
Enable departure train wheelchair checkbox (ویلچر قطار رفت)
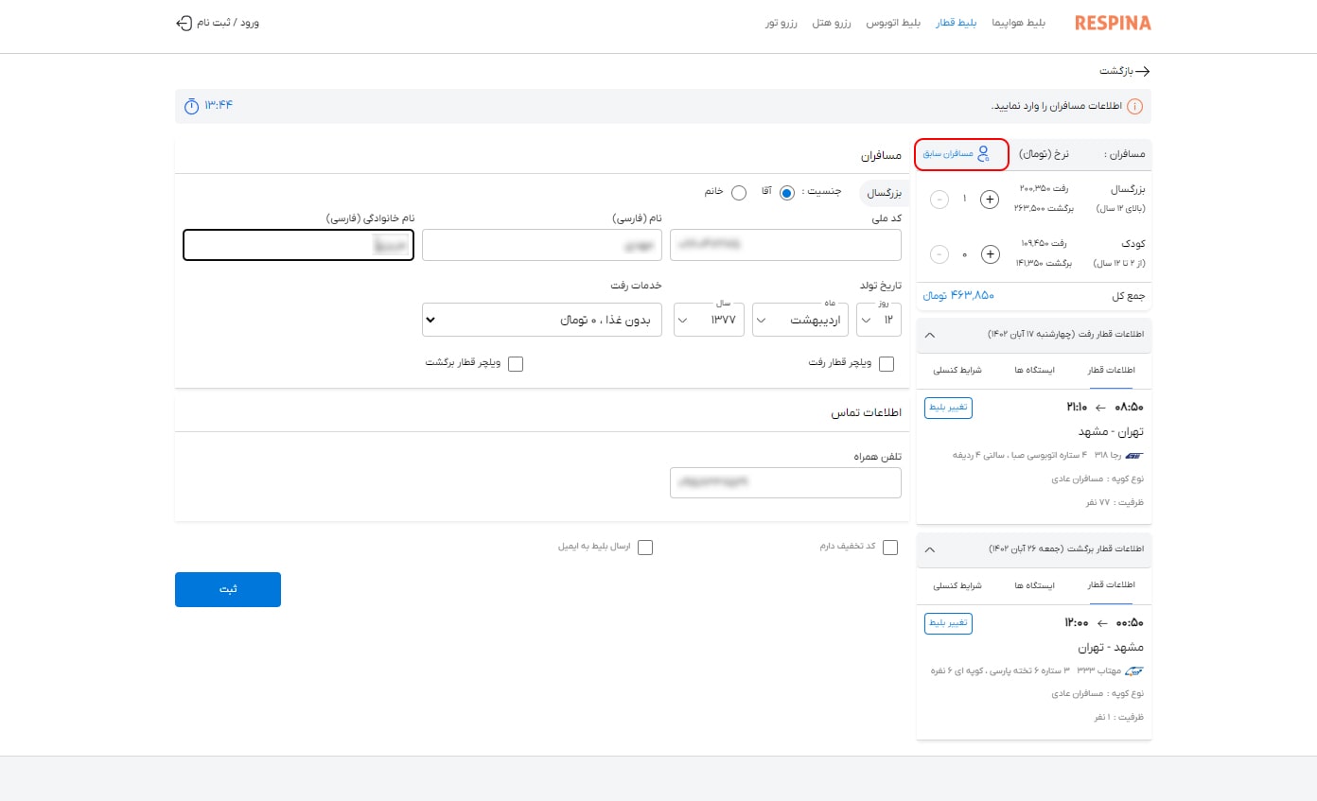click(887, 364)
